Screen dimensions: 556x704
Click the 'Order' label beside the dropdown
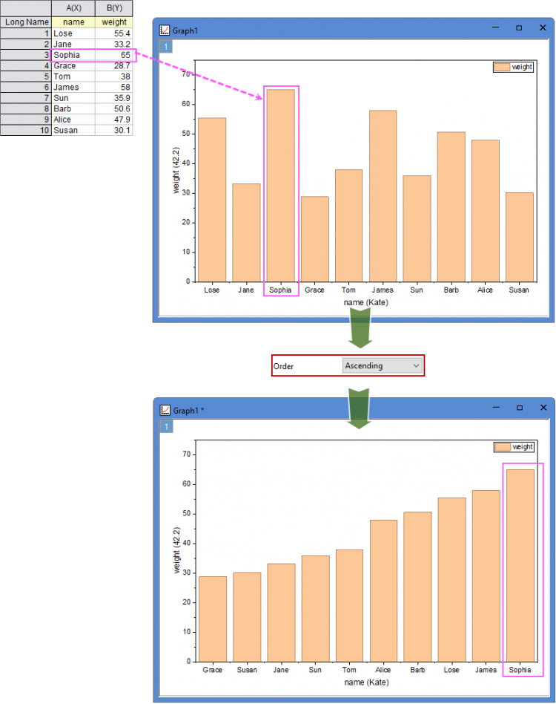(284, 366)
